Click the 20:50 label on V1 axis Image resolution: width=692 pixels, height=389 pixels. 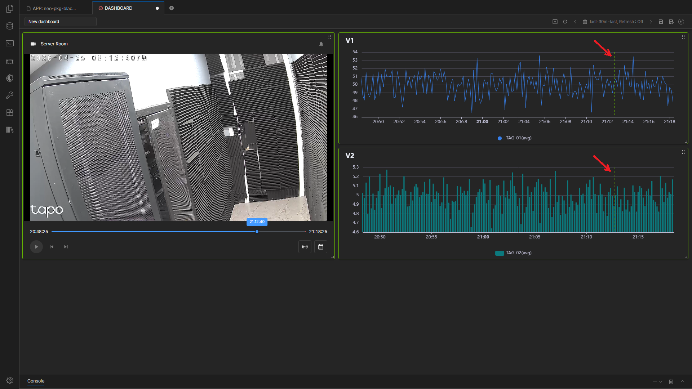[378, 122]
